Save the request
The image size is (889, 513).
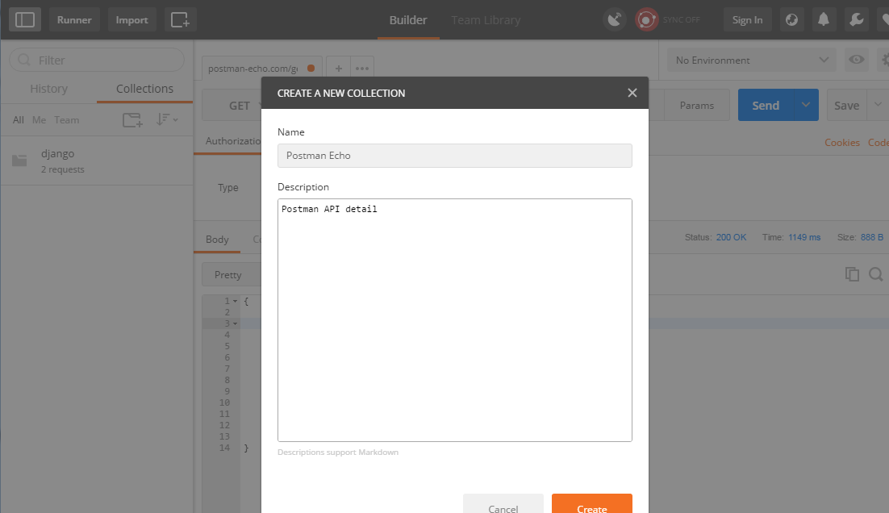coord(846,106)
